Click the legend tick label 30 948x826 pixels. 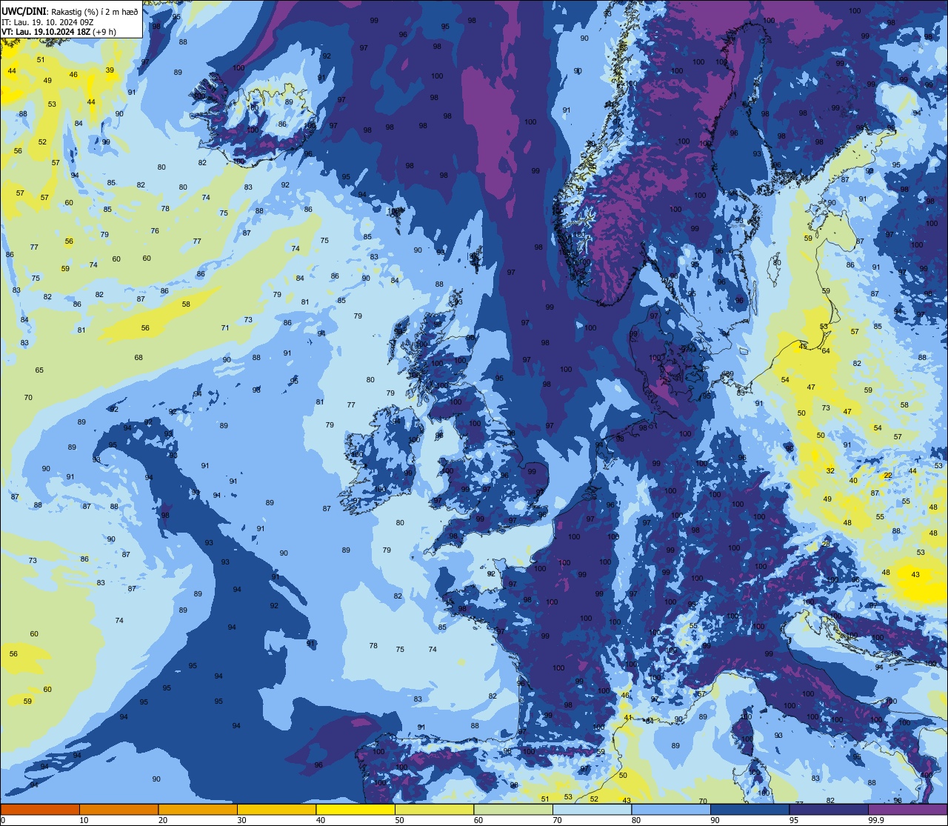pos(241,820)
